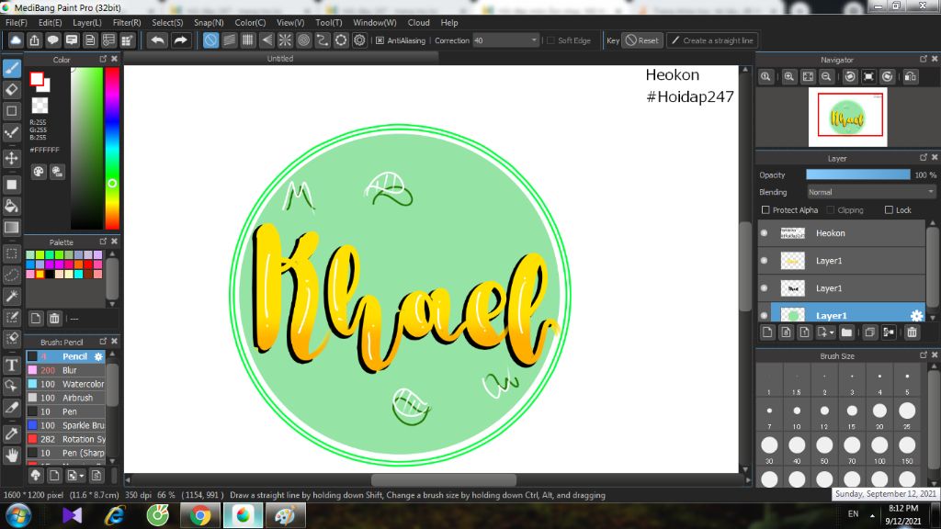Select the Eraser tool
941x529 pixels.
pos(11,90)
